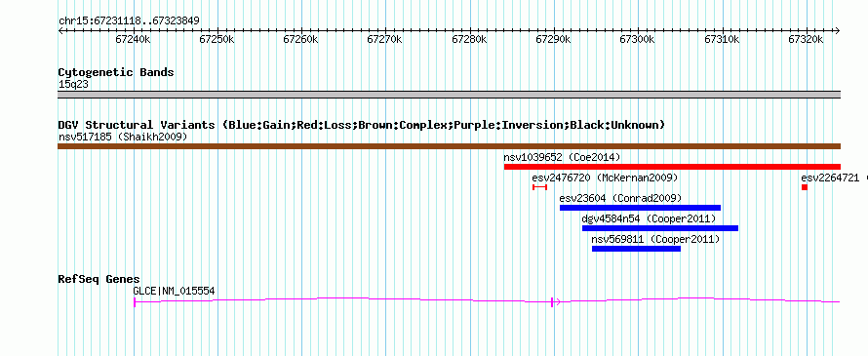The width and height of the screenshot is (868, 356).
Task: Open the esv23604 (Conrad2009) label
Action: tap(620, 198)
